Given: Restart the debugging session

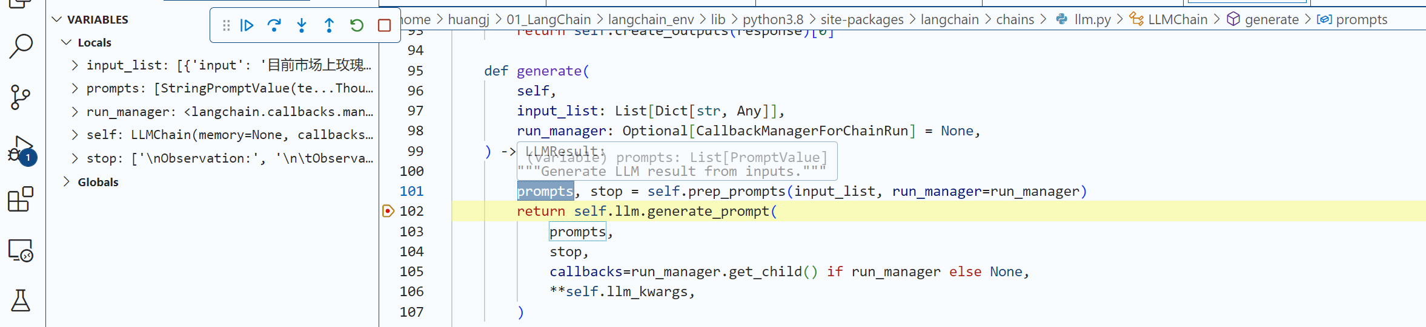Looking at the screenshot, I should pos(357,25).
